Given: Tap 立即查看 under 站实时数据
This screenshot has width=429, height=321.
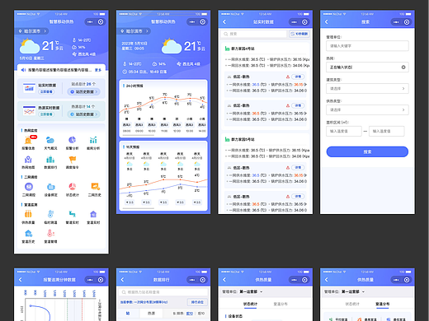Looking at the screenshot, I should coord(46,91).
